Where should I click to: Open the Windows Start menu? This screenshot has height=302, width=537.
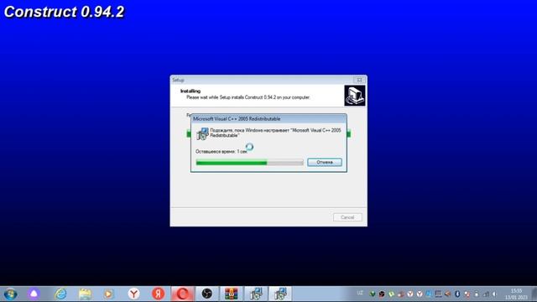[10, 294]
